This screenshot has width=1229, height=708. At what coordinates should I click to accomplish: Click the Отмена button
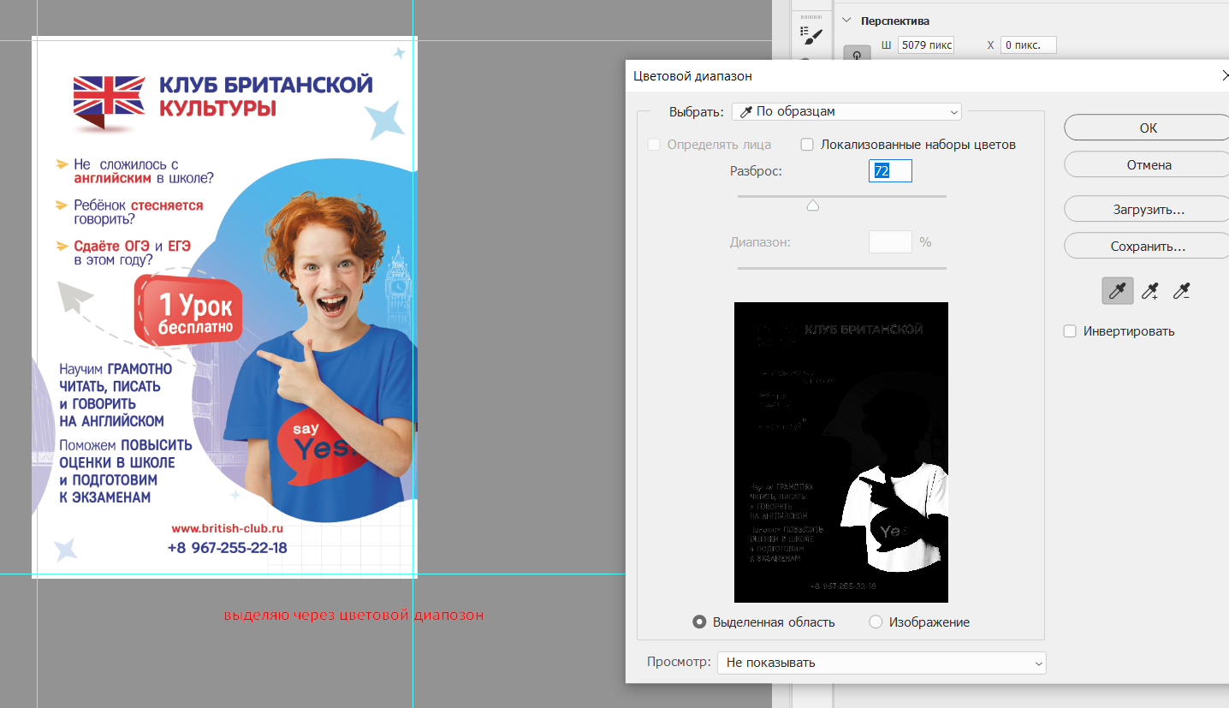[1148, 165]
